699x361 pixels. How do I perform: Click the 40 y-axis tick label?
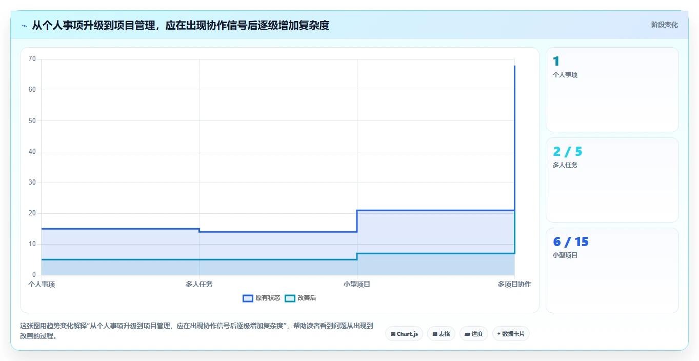32,152
